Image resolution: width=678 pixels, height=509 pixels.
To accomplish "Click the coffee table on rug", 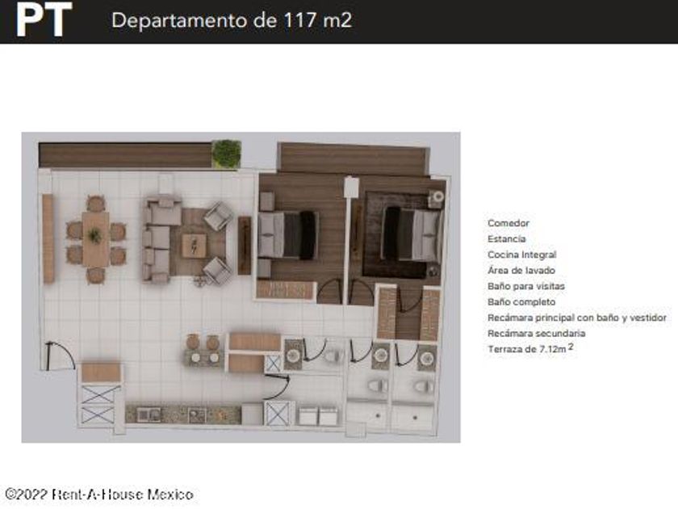I will coord(195,246).
